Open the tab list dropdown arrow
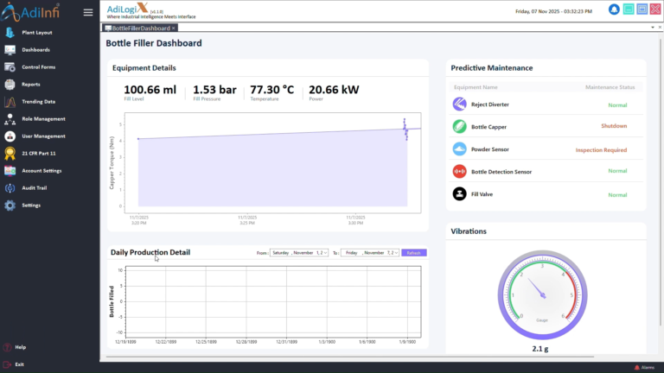This screenshot has width=664, height=373. tap(651, 28)
